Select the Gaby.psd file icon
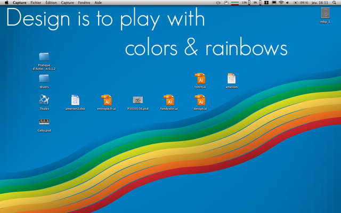The height and width of the screenshot is (213, 341). [x=44, y=121]
